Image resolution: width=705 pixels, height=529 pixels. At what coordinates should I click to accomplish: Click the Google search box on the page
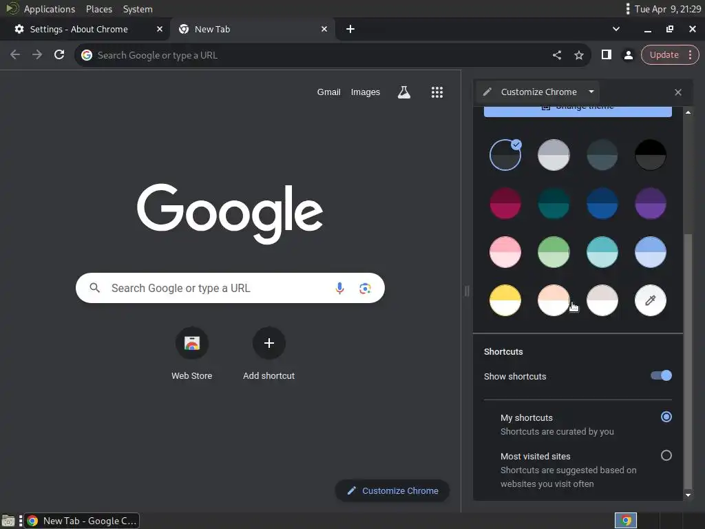(x=230, y=288)
